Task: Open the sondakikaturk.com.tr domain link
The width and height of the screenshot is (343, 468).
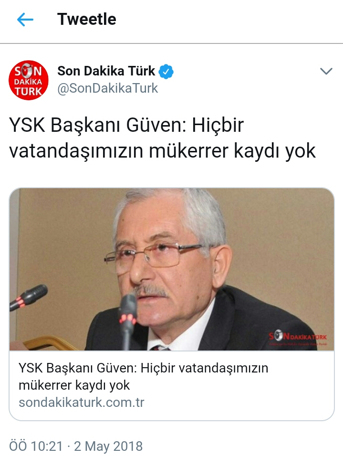Action: coord(82,403)
